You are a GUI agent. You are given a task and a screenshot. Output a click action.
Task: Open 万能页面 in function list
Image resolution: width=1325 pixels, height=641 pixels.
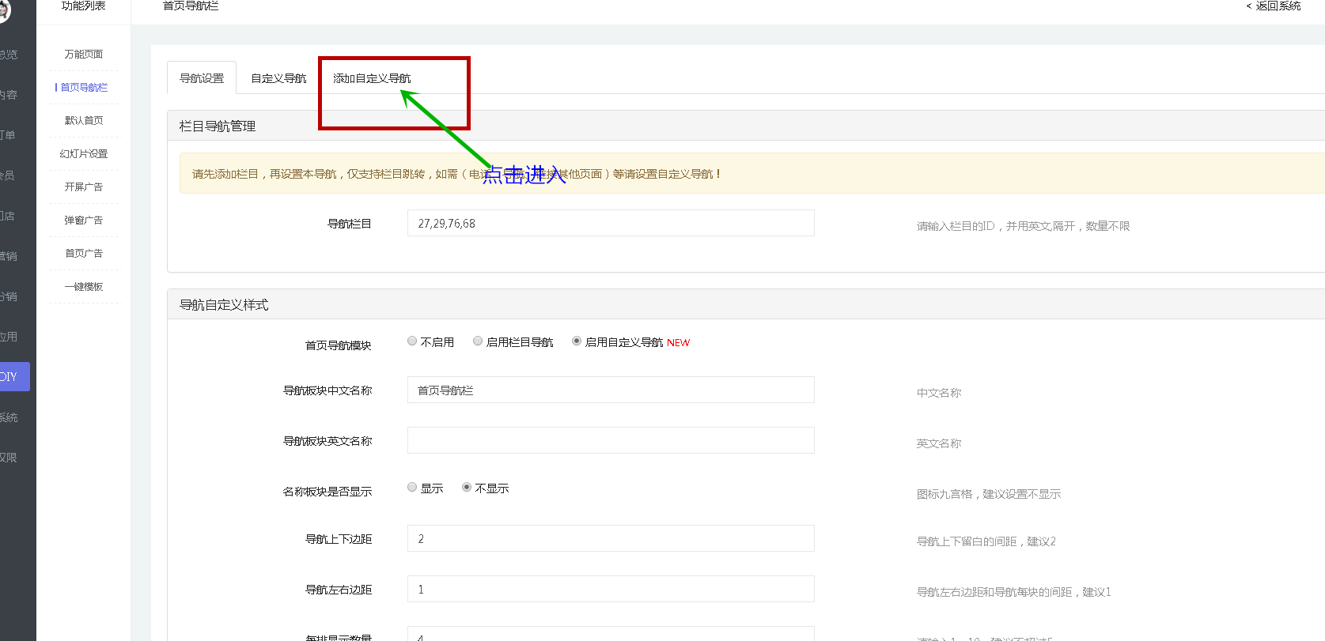[84, 55]
